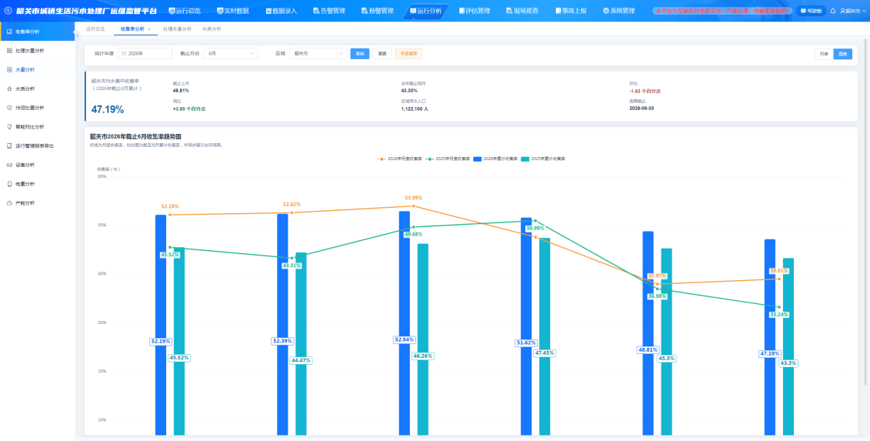Click the -1.63 个百分点 环比 value
Screen dimensions: 870x441
(645, 91)
